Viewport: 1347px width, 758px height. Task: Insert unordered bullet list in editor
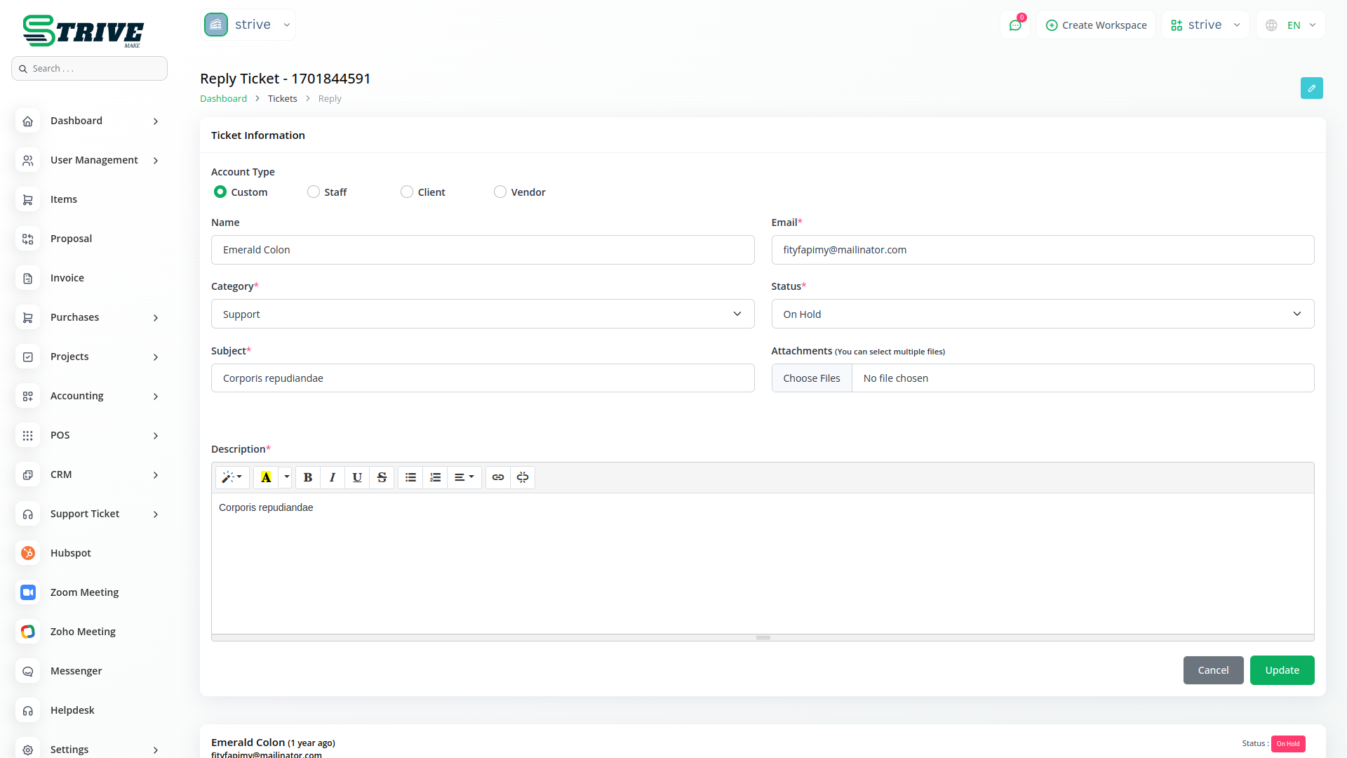[x=410, y=477]
